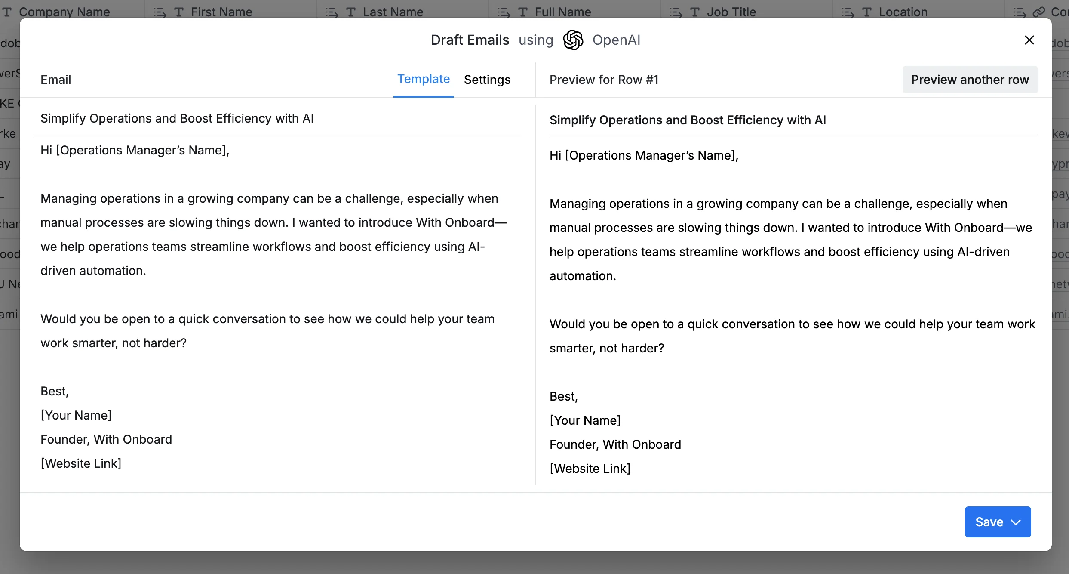This screenshot has width=1069, height=574.
Task: Click the [Your Name] placeholder in template
Action: [76, 415]
